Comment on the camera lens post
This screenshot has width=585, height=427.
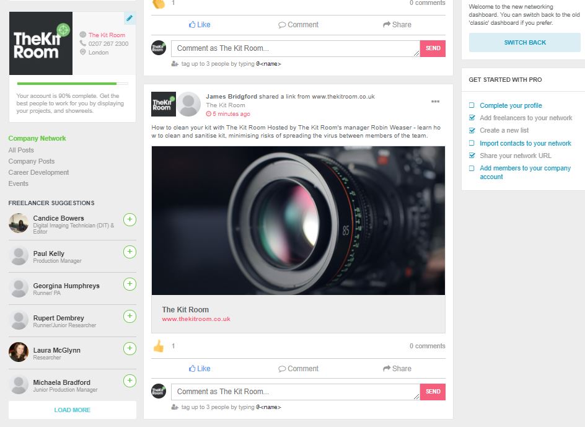coord(298,368)
